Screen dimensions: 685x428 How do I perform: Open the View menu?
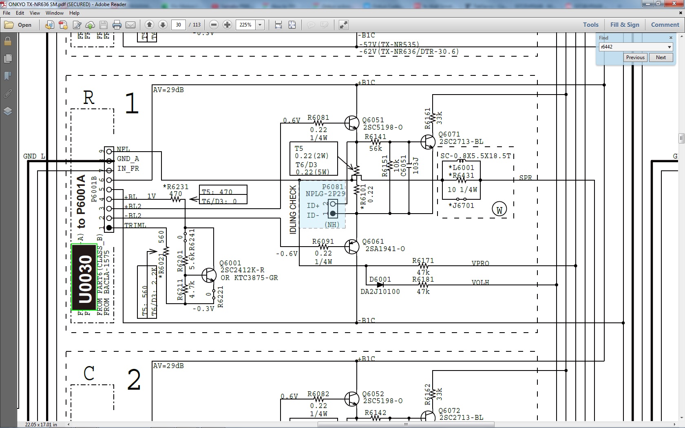(35, 13)
